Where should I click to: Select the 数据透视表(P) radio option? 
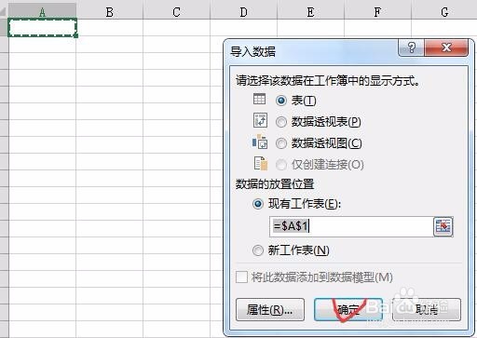tap(281, 122)
